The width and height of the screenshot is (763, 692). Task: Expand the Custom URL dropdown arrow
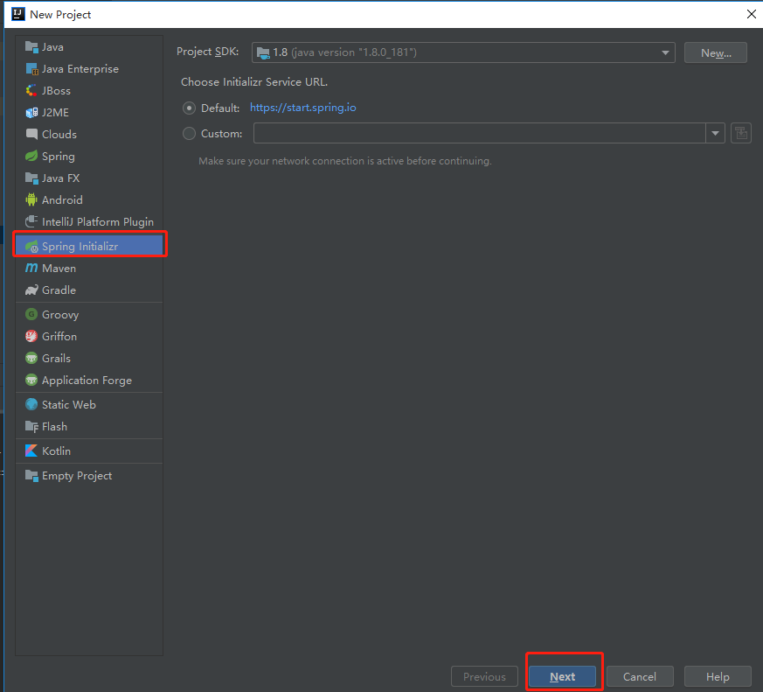[x=715, y=134]
